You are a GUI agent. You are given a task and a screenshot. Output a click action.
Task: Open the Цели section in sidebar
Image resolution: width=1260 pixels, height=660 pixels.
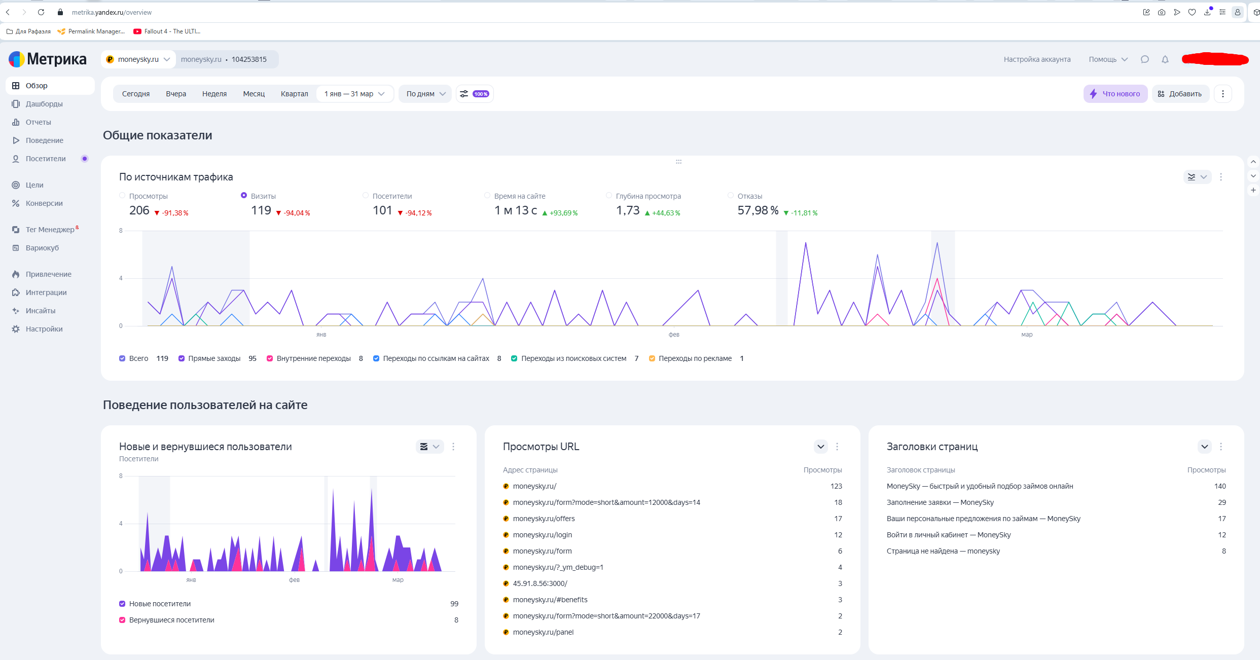34,185
